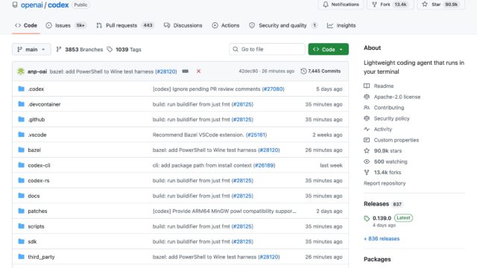Click the failed checks red X icon
Viewport: 477px width, 268px height.
(x=199, y=71)
